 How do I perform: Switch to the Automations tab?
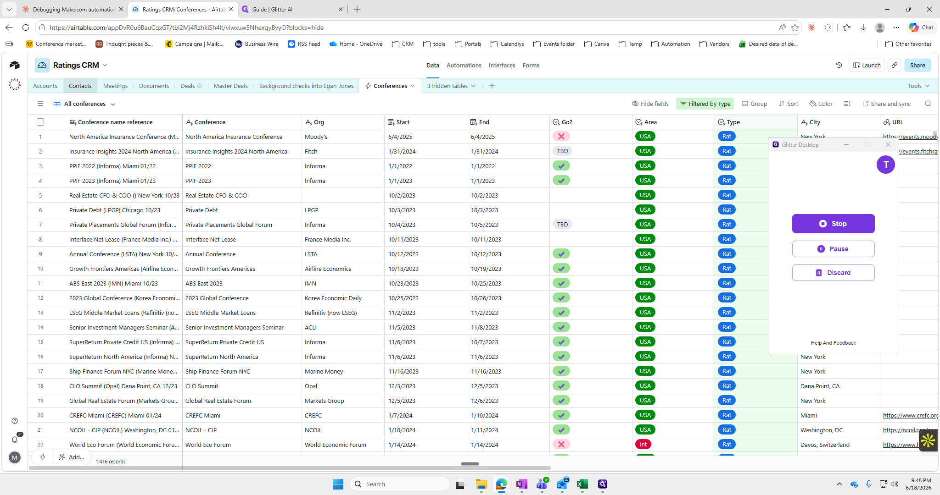464,65
